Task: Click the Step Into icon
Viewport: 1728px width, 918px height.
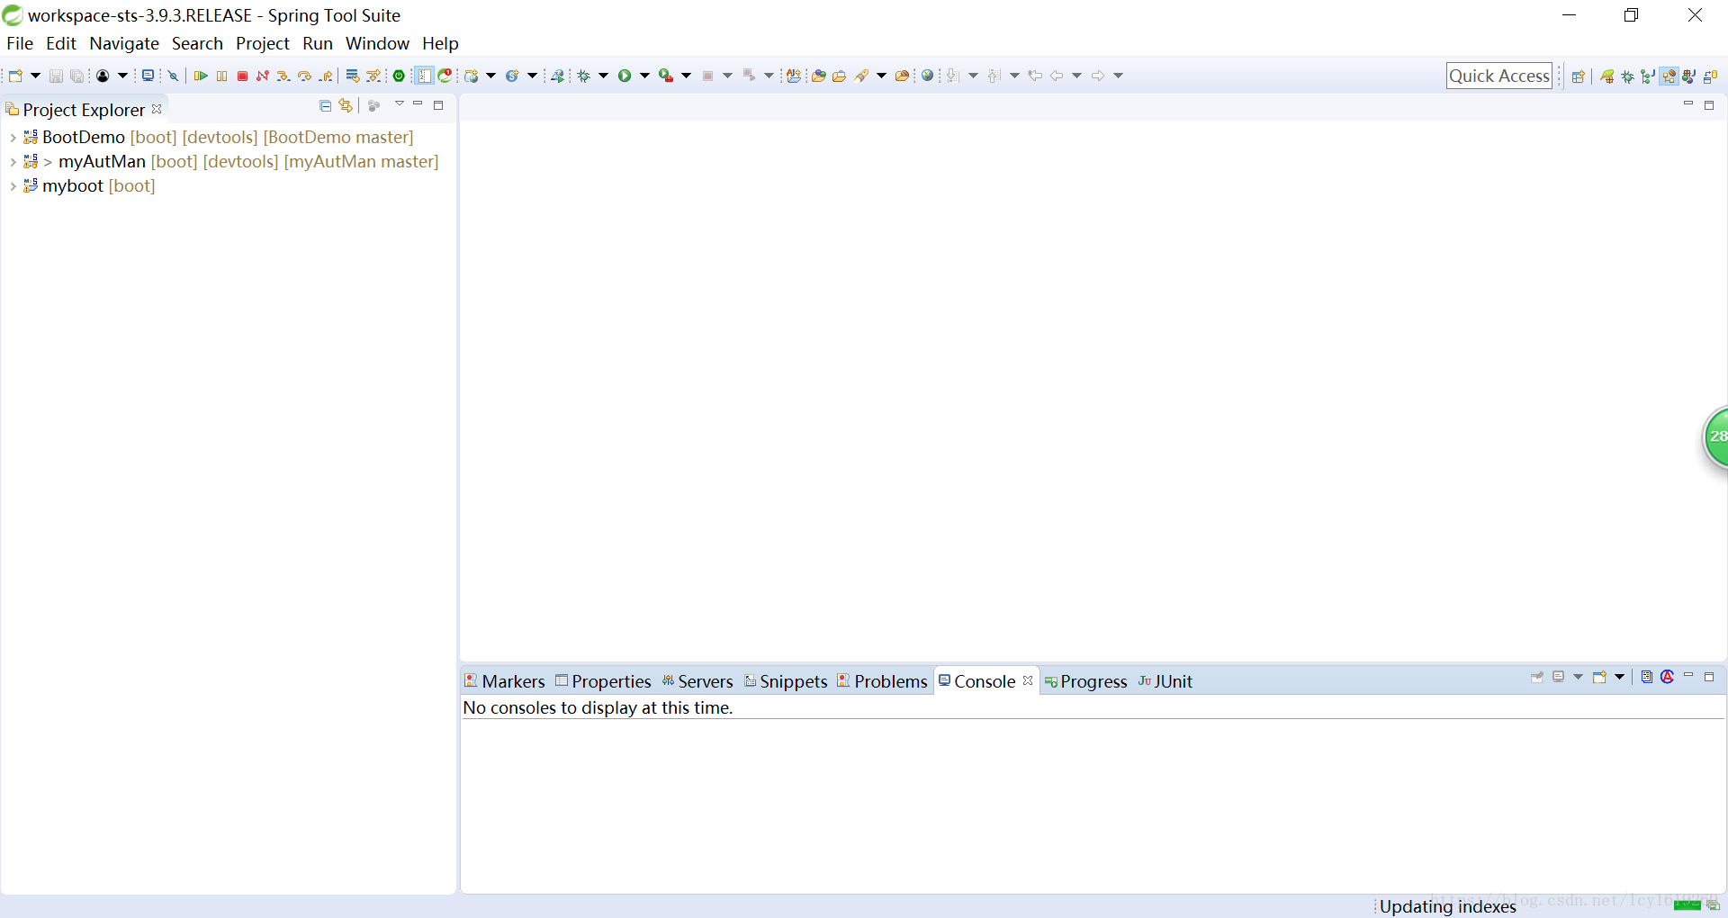Action: pyautogui.click(x=283, y=76)
